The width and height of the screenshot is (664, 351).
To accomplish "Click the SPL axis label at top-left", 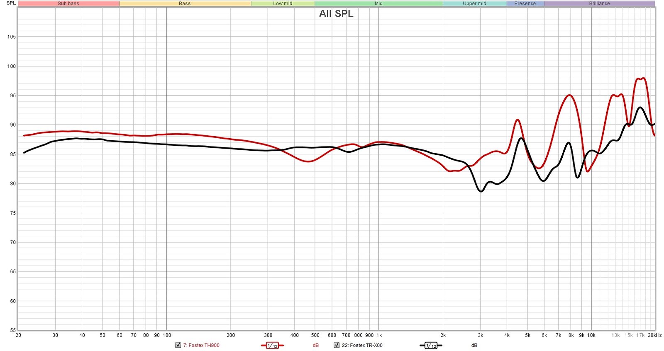I will point(11,3).
